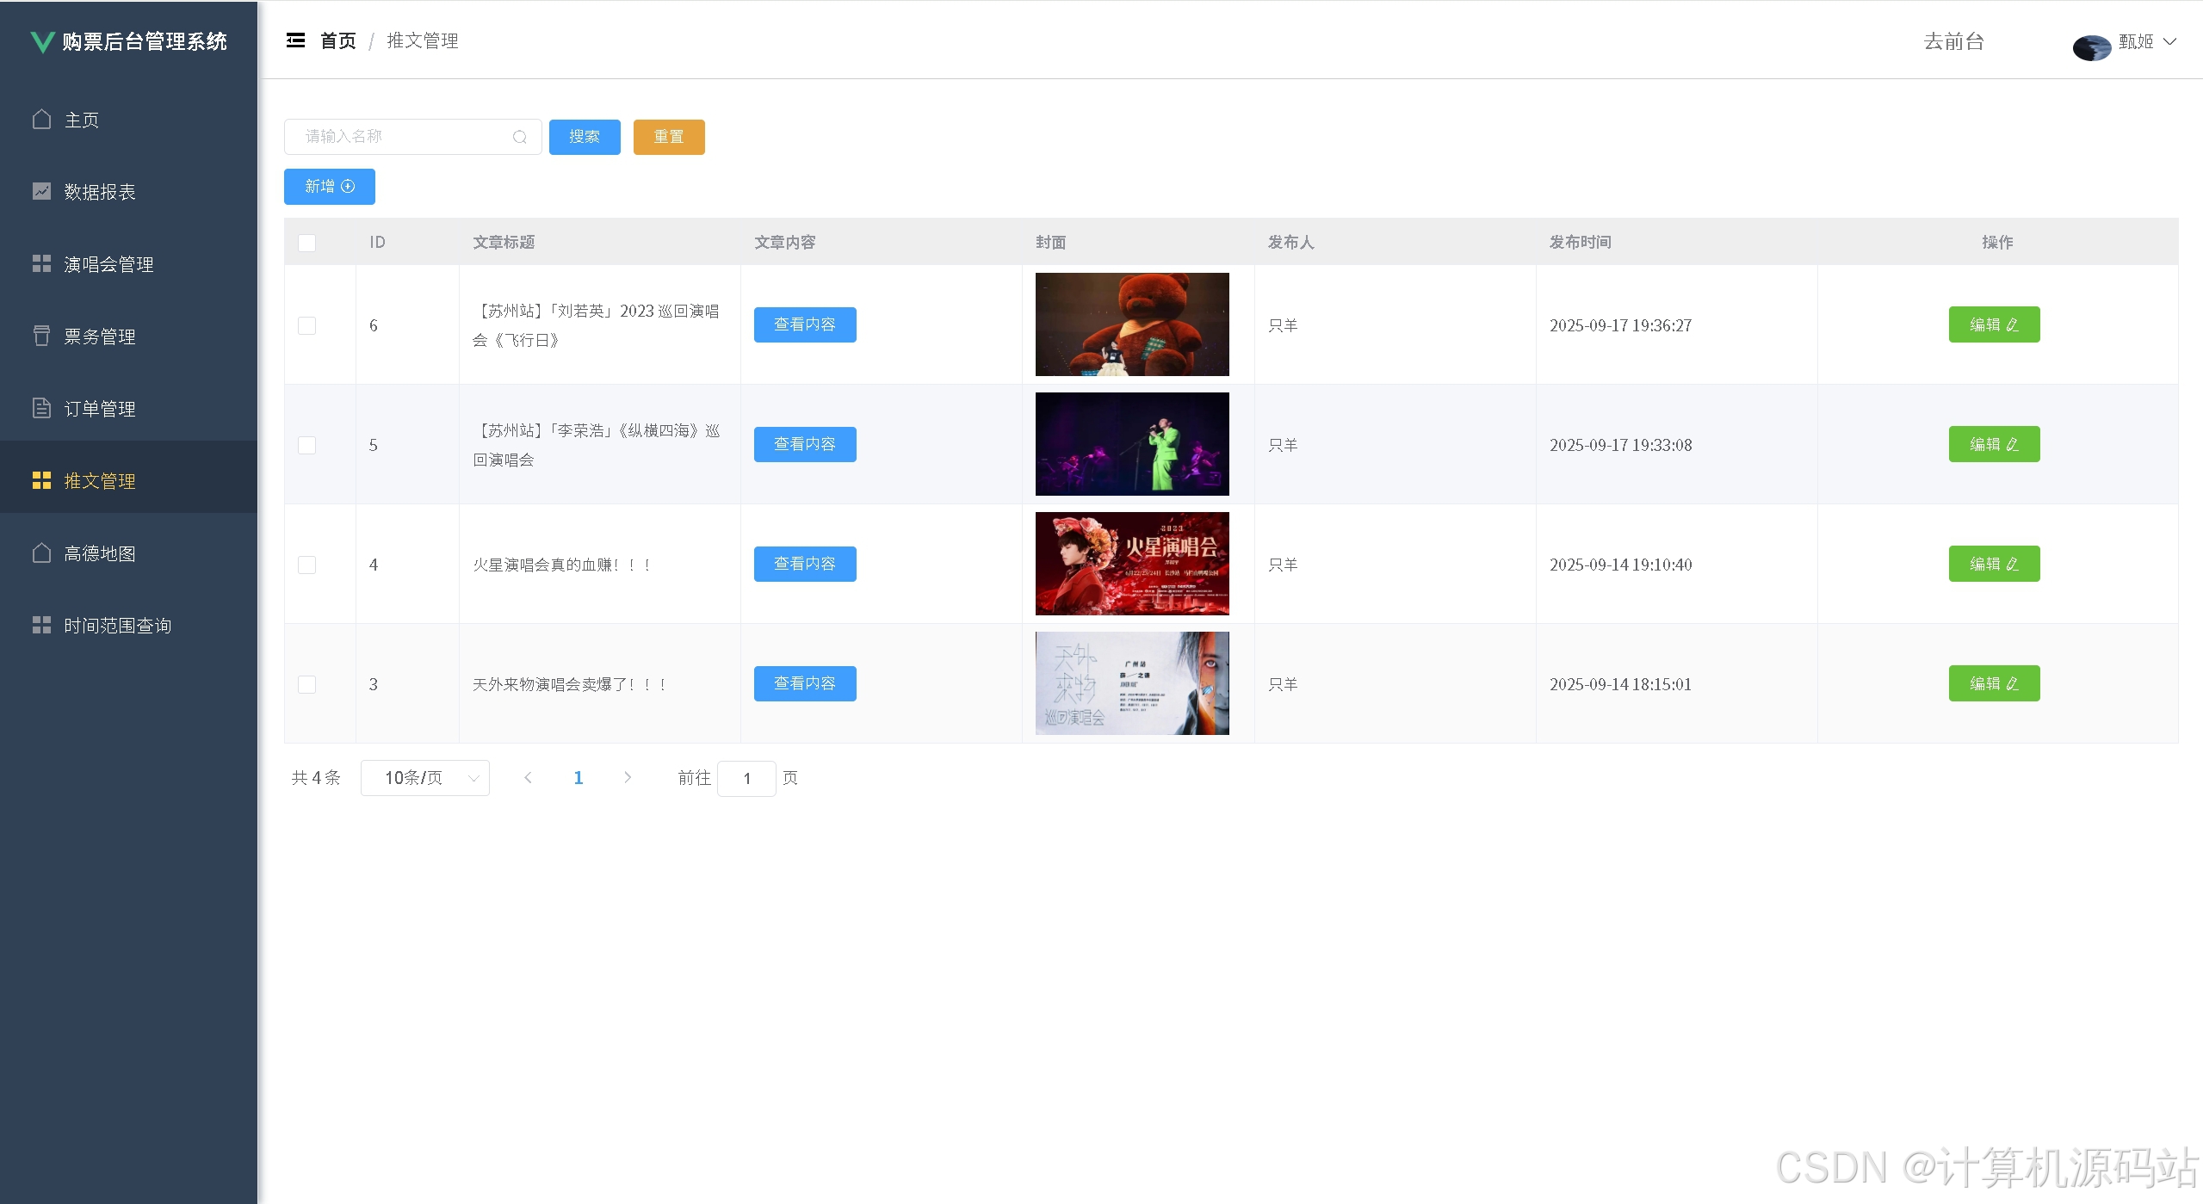Viewport: 2203px width, 1204px height.
Task: Click the yellow grid icon beside 推文管理
Action: 41,480
